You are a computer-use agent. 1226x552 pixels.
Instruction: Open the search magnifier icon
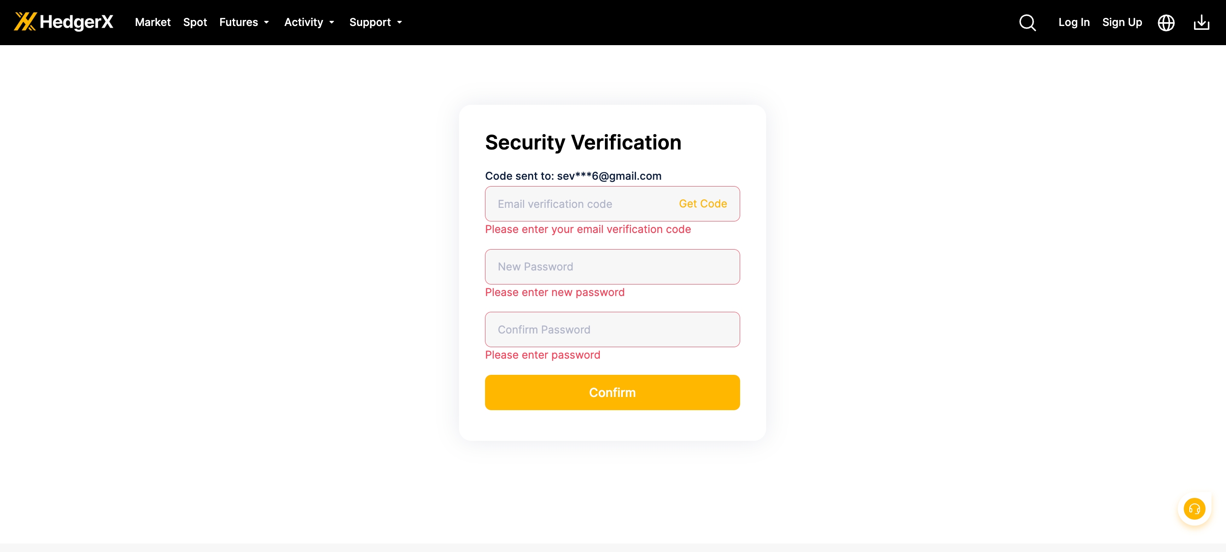(1027, 22)
